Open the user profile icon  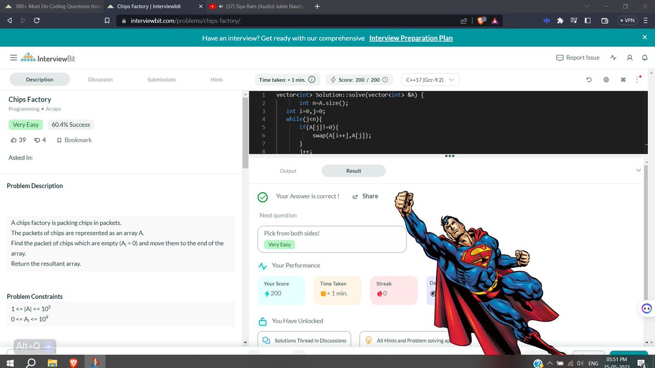[x=630, y=58]
